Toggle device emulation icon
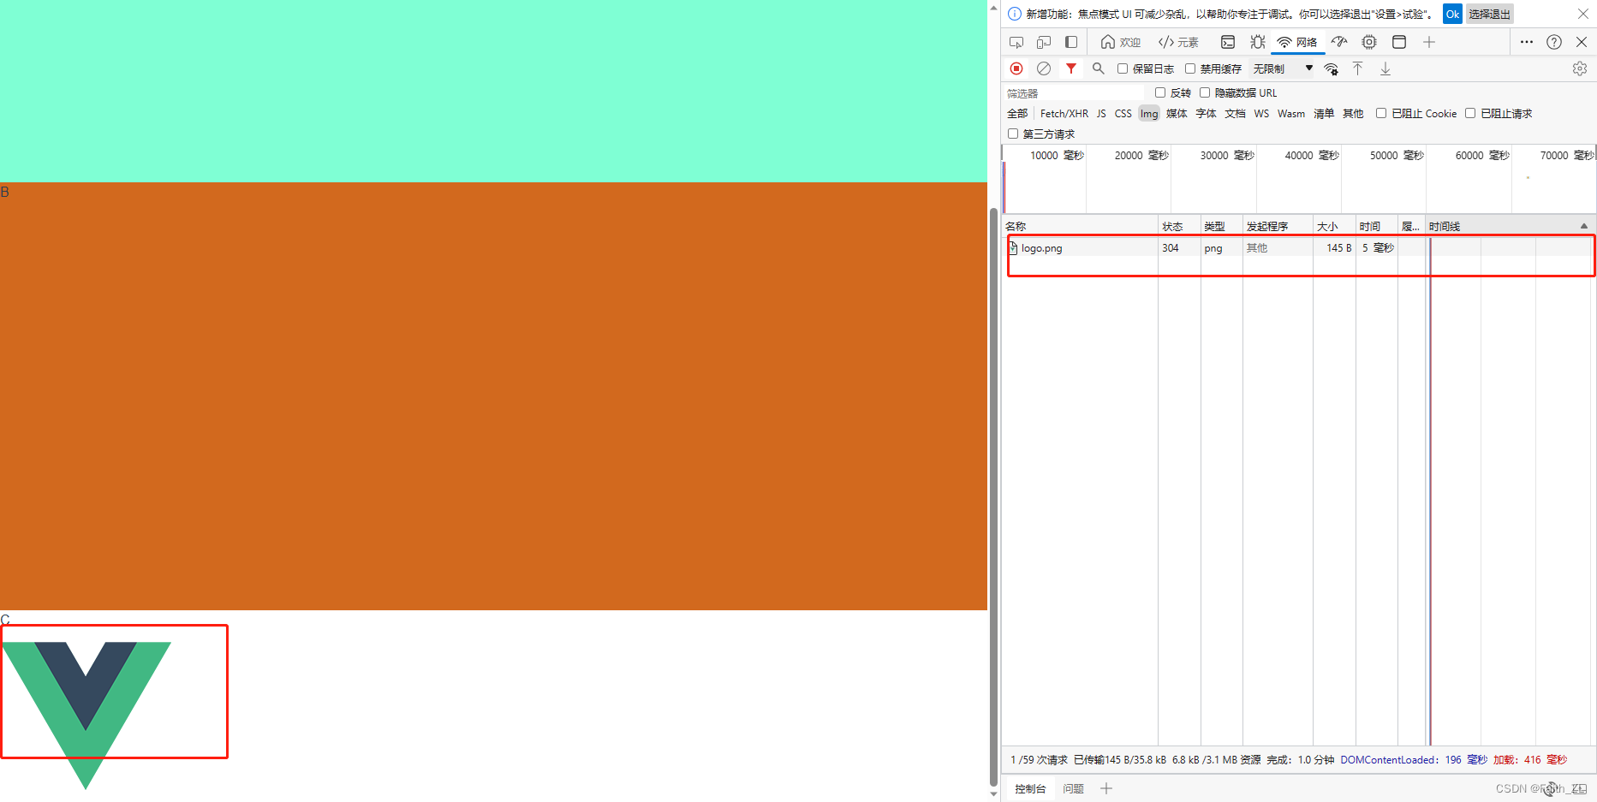Image resolution: width=1597 pixels, height=802 pixels. tap(1044, 42)
